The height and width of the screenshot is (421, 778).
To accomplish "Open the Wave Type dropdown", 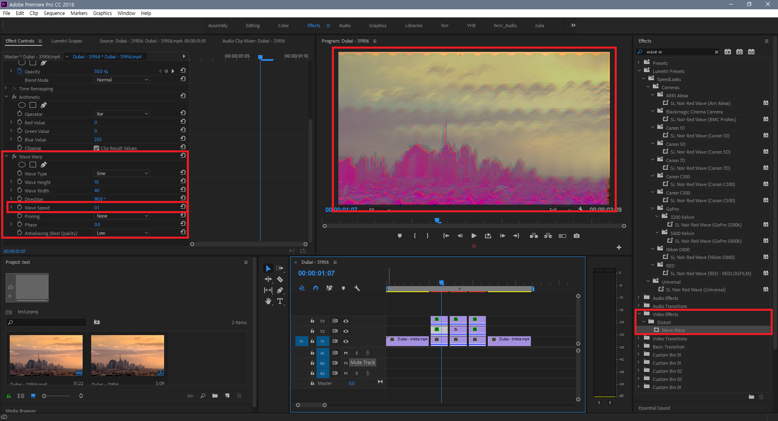I will (x=122, y=173).
